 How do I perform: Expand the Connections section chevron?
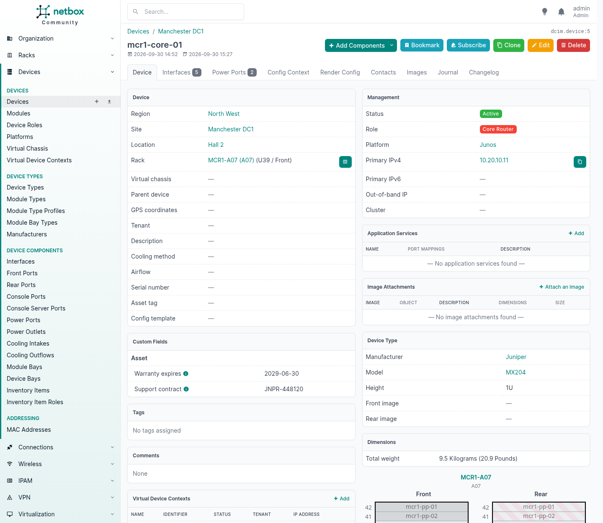(112, 447)
